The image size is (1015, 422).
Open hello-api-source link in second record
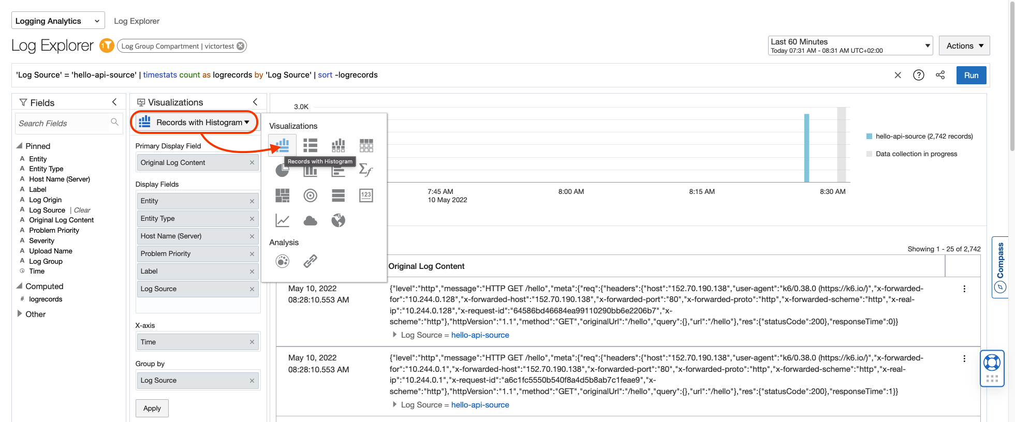[x=480, y=404]
